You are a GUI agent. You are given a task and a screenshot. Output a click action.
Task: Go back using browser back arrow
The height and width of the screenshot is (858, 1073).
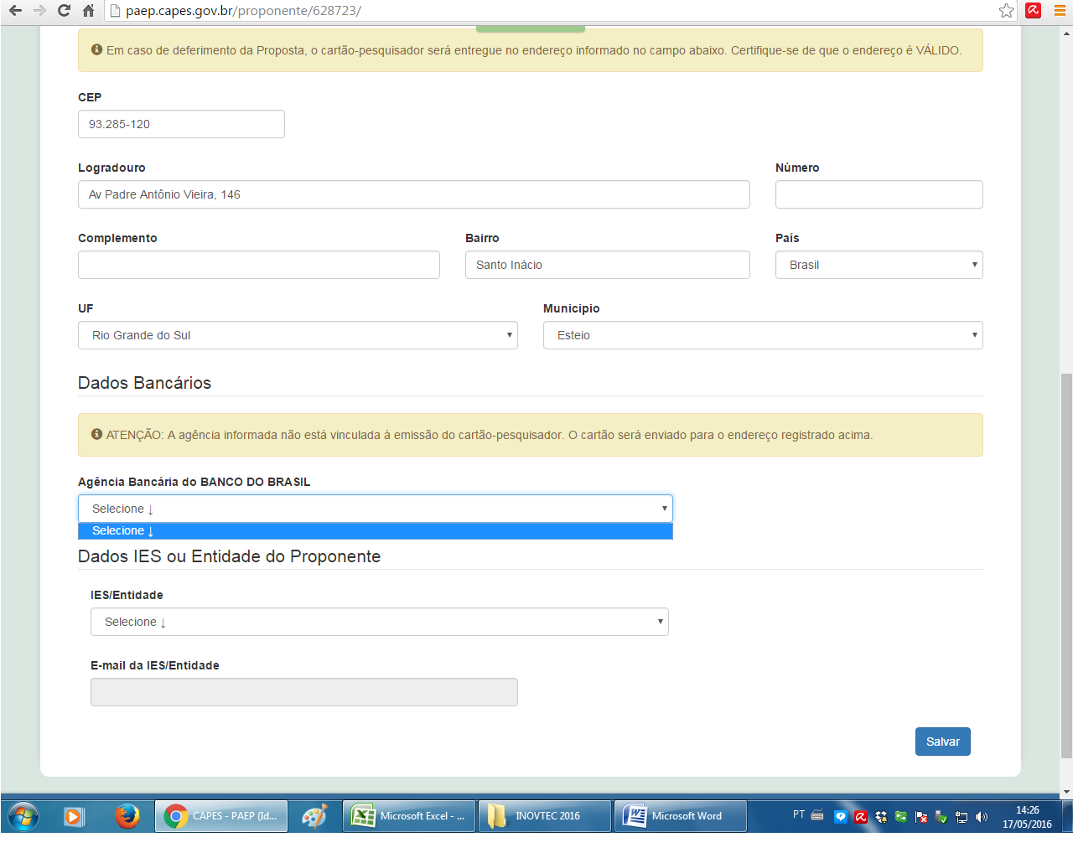(x=15, y=11)
